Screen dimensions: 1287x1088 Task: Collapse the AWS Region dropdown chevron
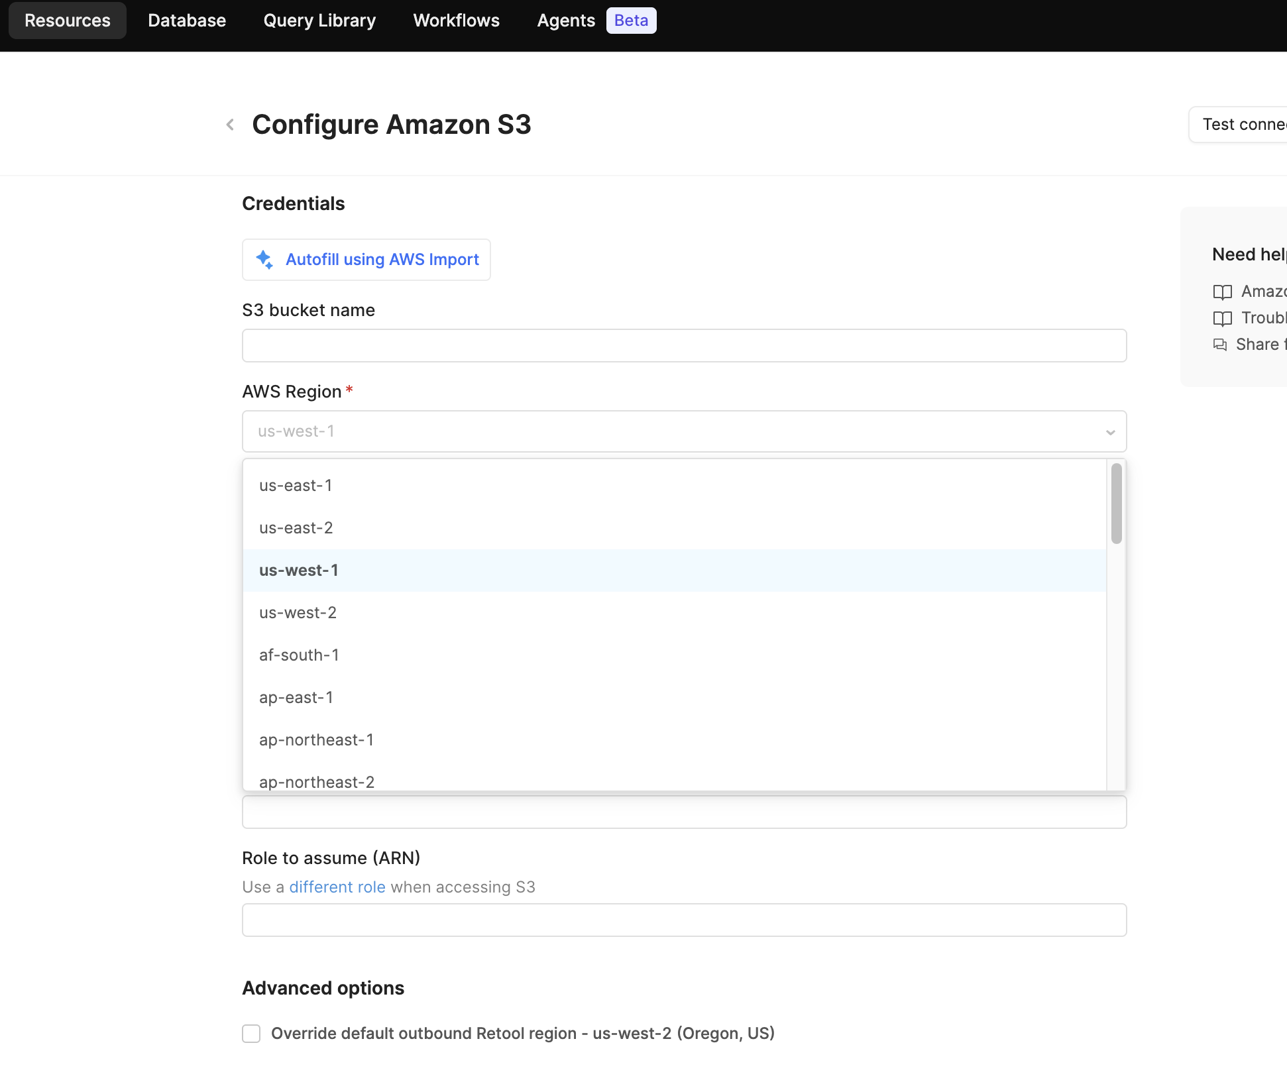point(1110,432)
